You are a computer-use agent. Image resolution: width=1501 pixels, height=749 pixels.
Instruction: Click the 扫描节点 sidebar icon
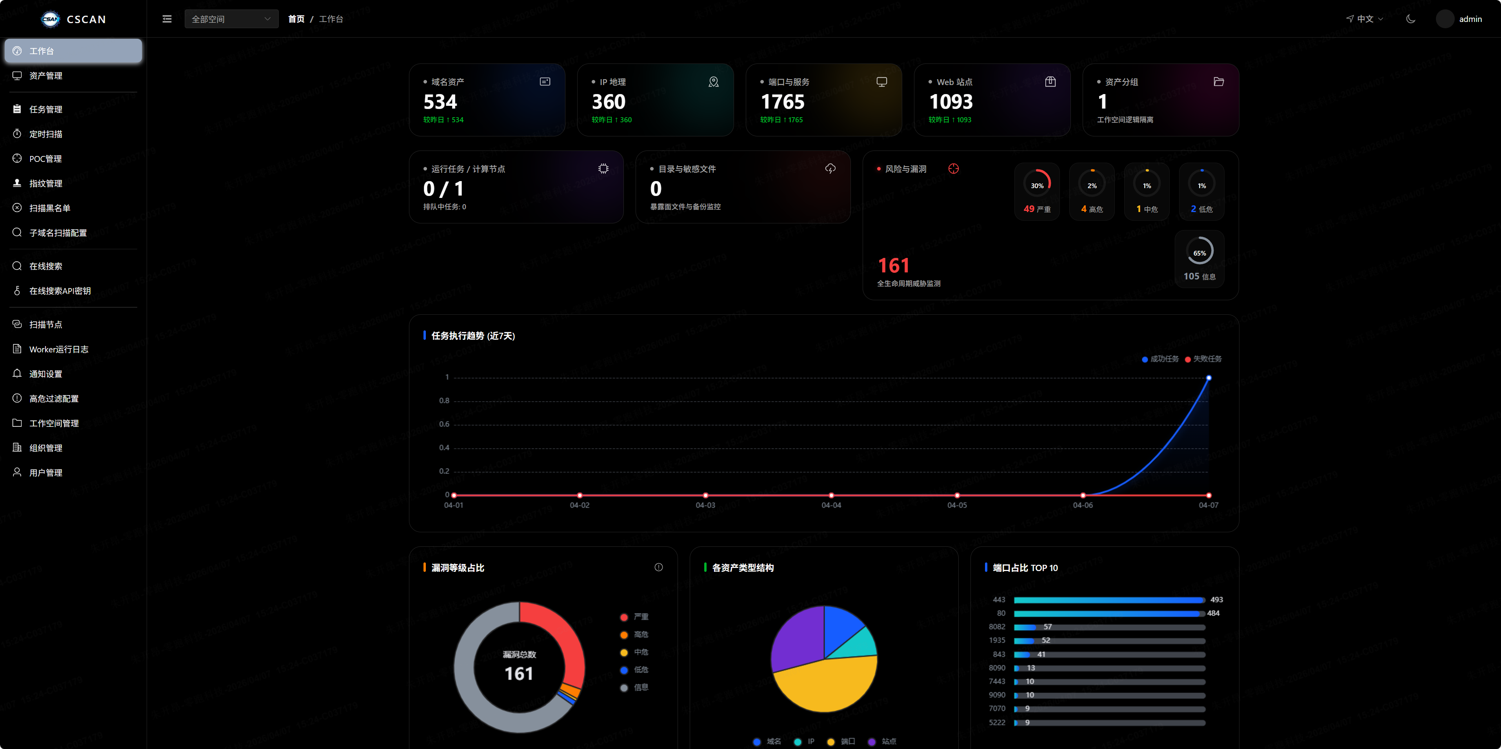coord(17,325)
